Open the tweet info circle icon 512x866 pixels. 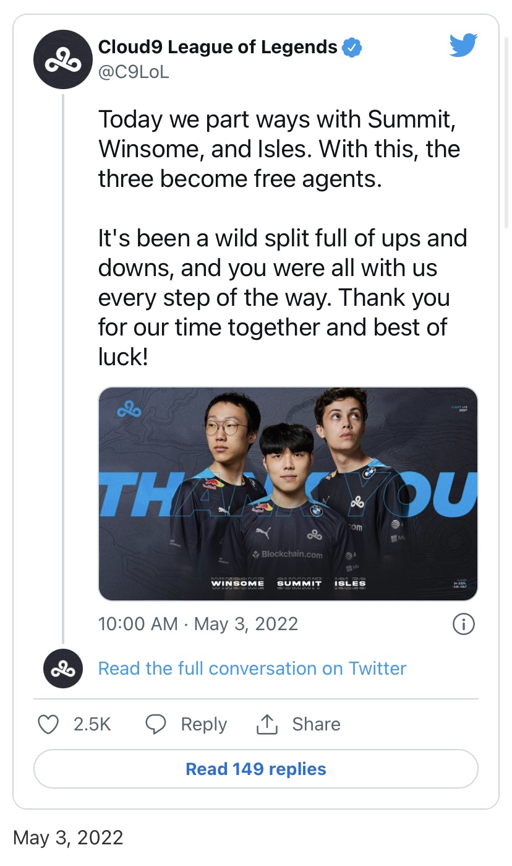tap(464, 624)
